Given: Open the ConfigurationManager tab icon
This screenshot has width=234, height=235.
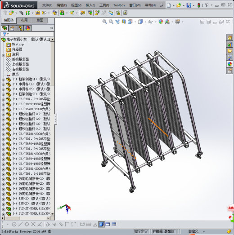Looking at the screenshot, I should coord(20,28).
